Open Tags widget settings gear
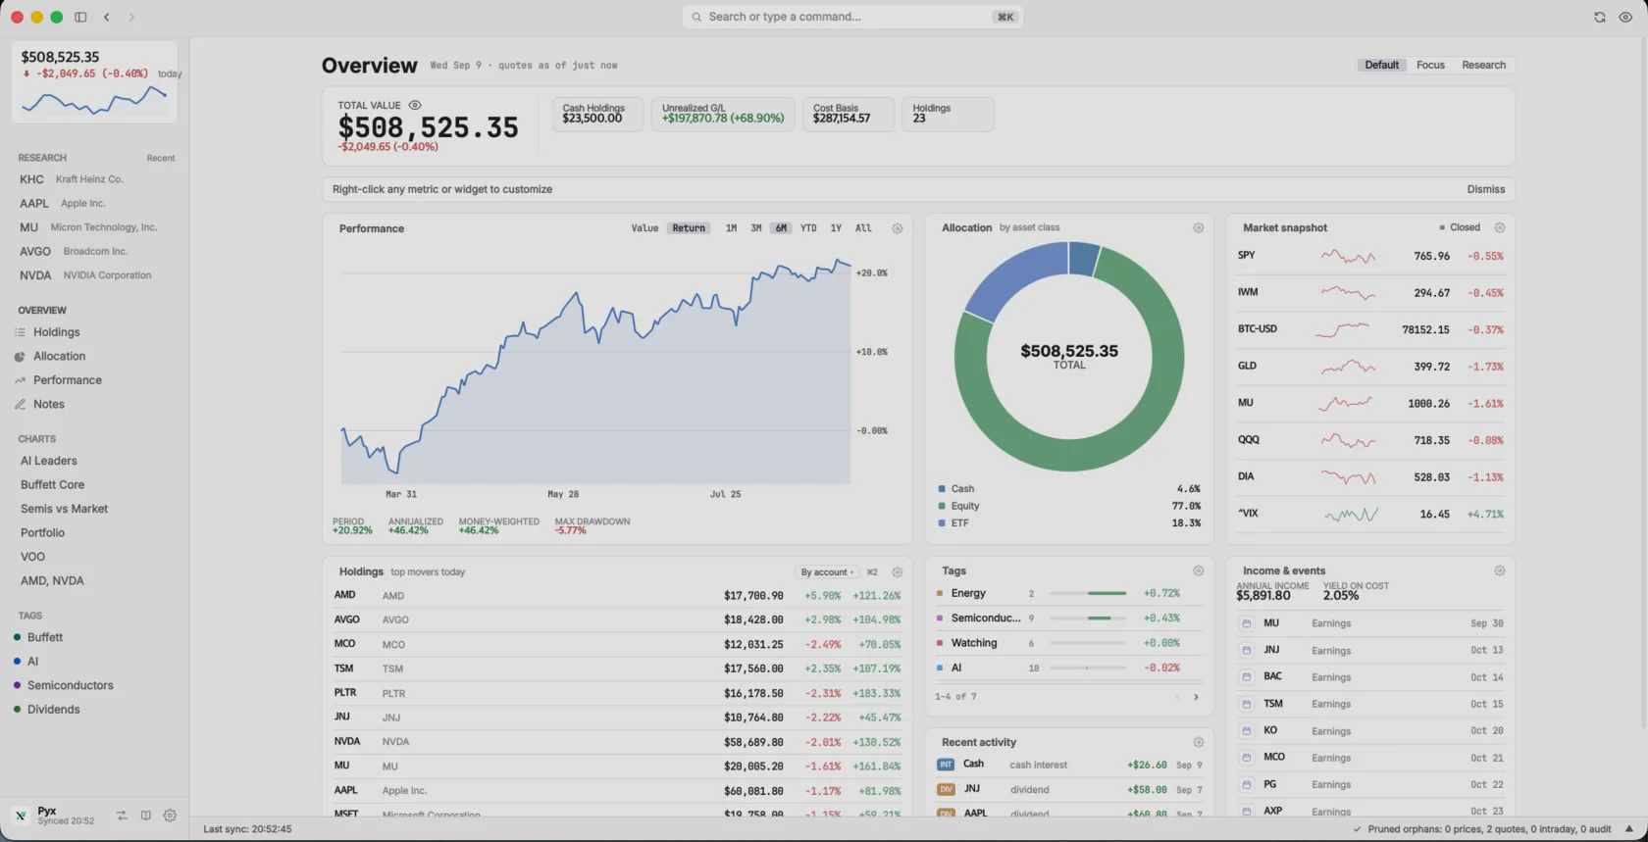The height and width of the screenshot is (842, 1648). (1198, 570)
